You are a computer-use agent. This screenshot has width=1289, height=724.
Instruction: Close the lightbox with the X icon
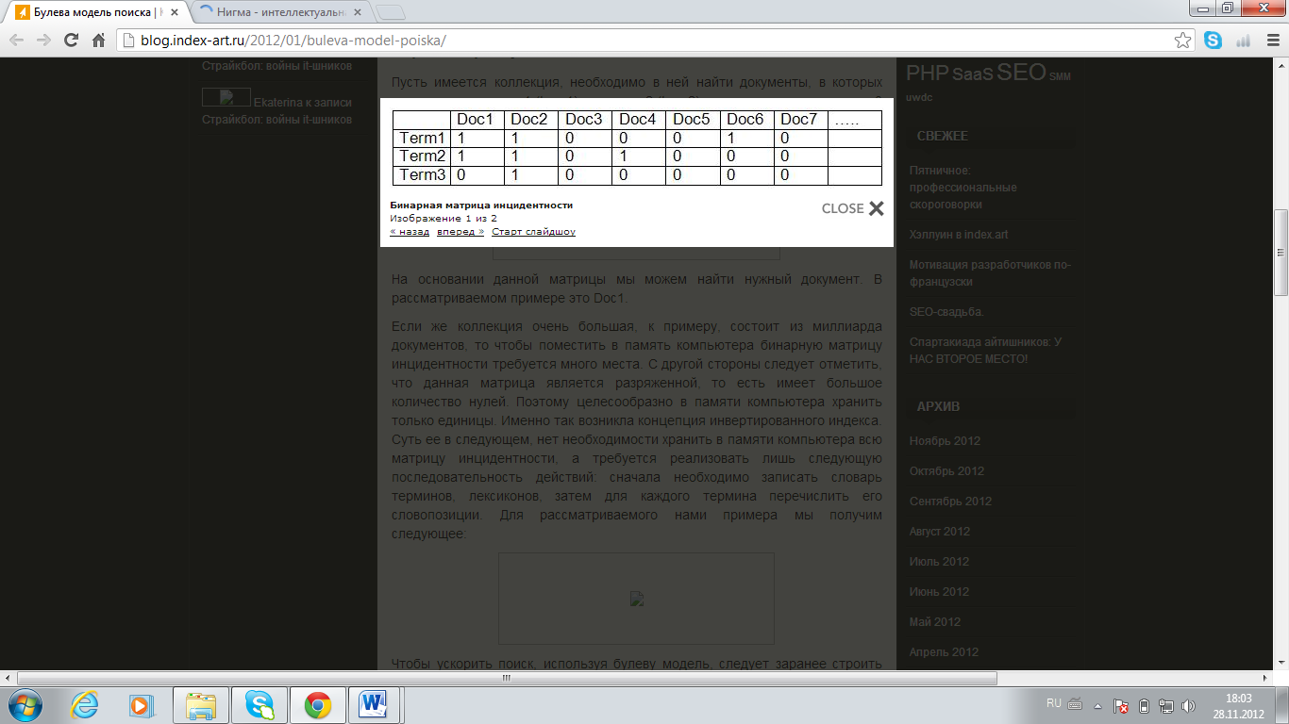[877, 208]
